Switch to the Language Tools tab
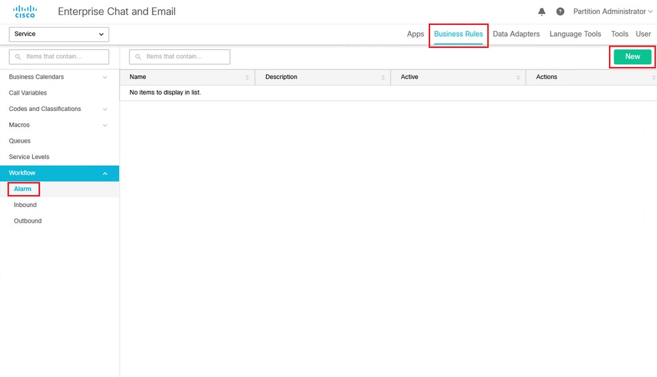This screenshot has width=657, height=377. click(575, 34)
